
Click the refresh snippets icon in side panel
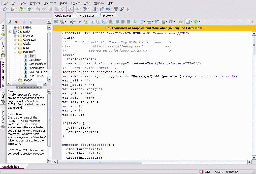(x=10, y=22)
